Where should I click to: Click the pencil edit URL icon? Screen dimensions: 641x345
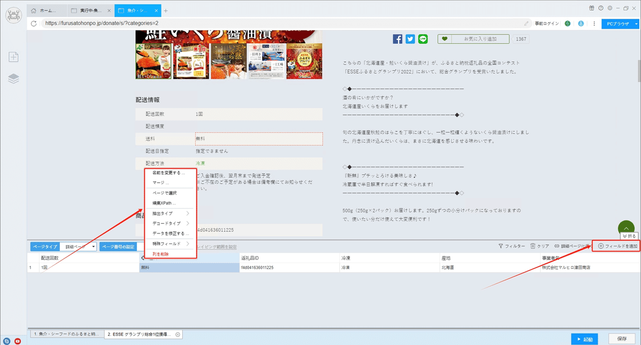(527, 23)
